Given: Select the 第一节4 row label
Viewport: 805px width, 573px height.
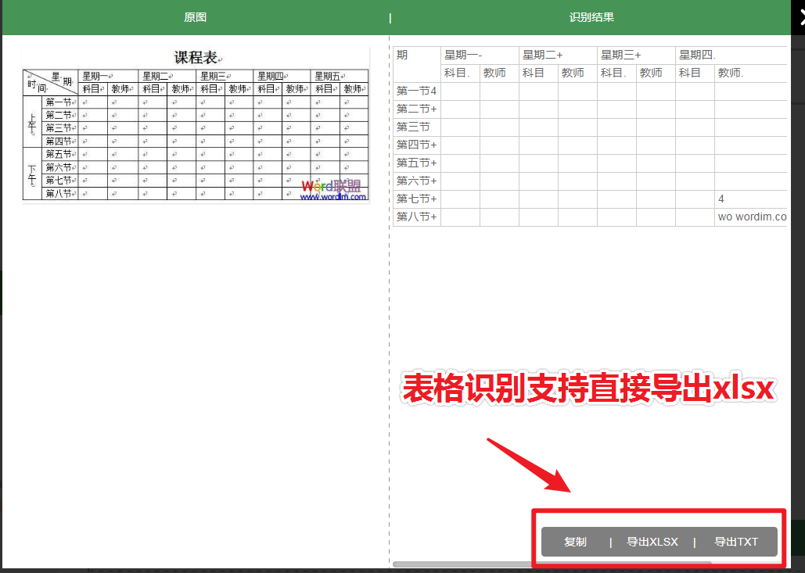Looking at the screenshot, I should click(417, 91).
